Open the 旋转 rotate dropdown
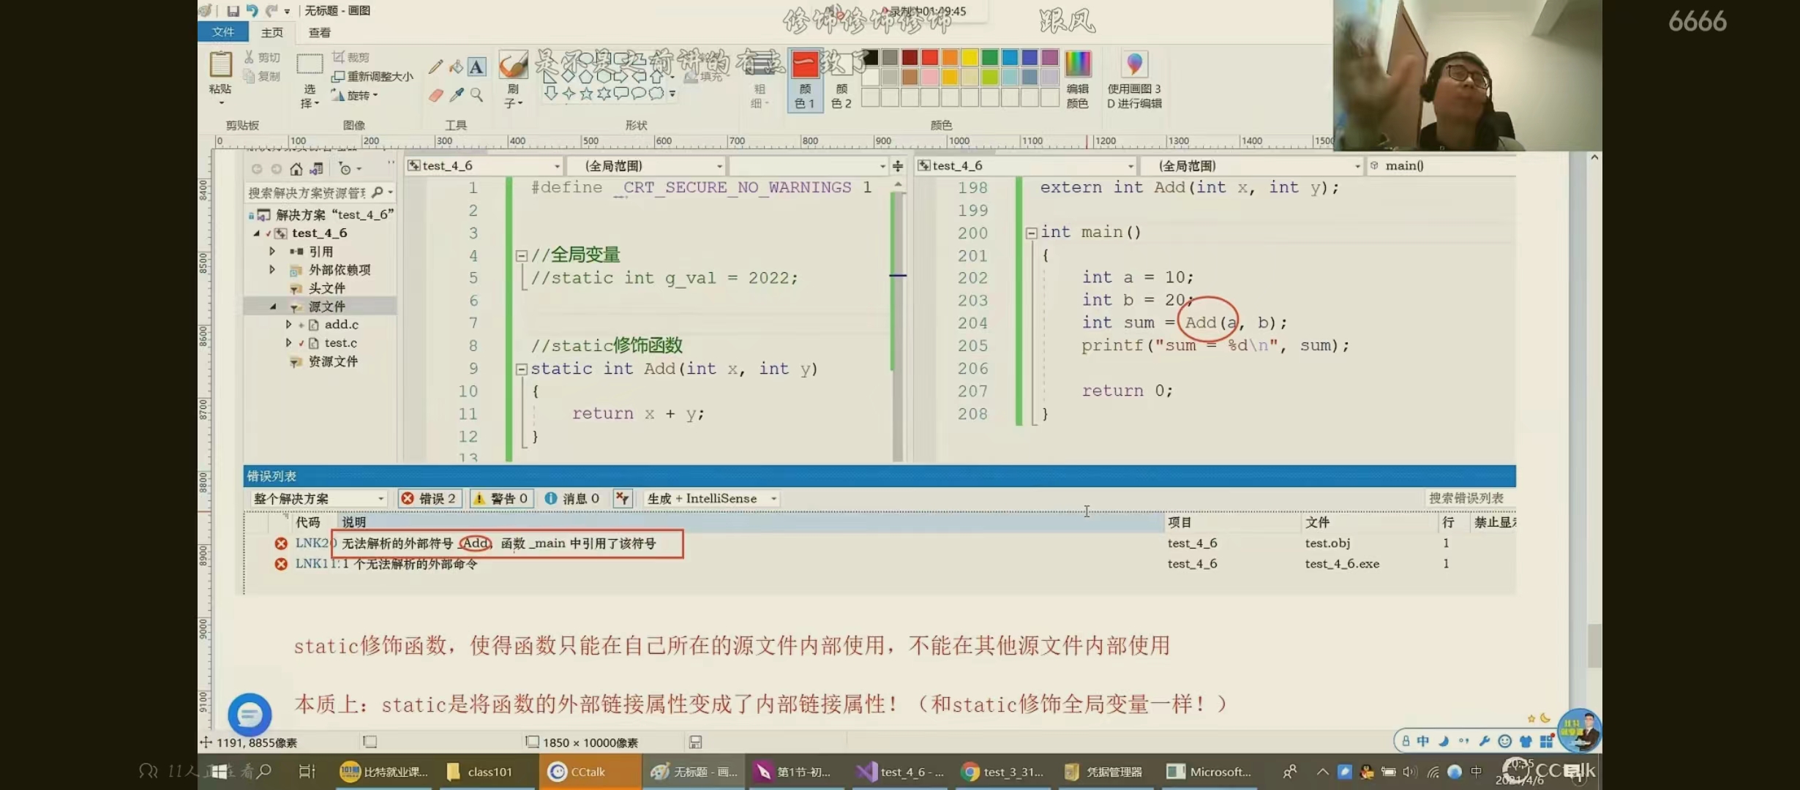 coord(358,96)
